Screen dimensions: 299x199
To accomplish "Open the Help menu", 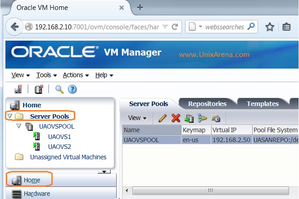I will click(104, 75).
